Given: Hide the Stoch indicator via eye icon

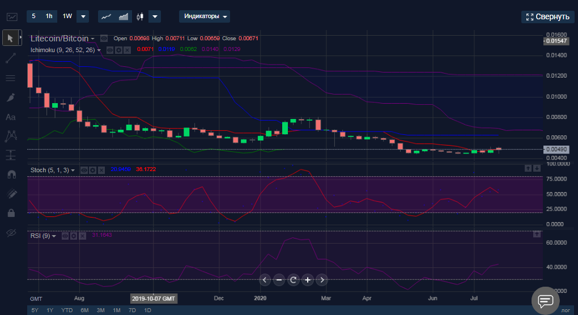Looking at the screenshot, I should (x=84, y=170).
